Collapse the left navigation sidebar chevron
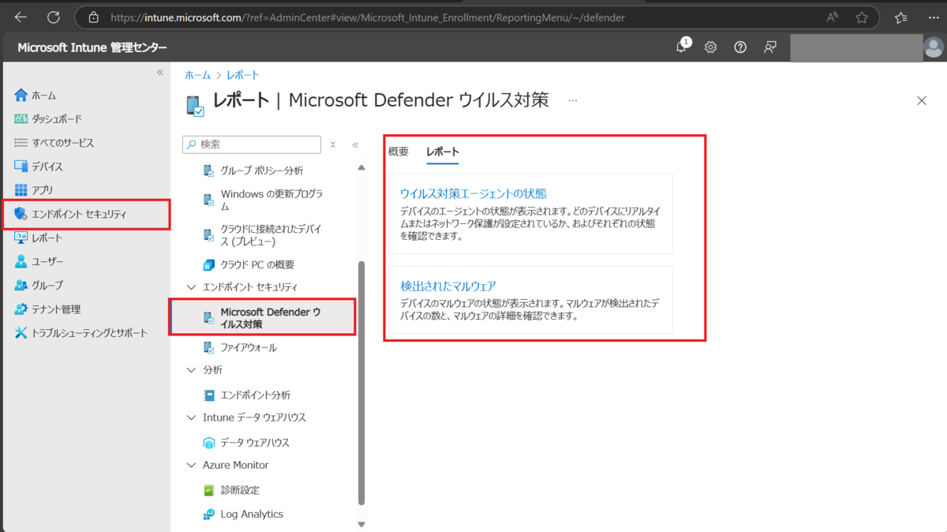The height and width of the screenshot is (532, 947). pos(159,72)
